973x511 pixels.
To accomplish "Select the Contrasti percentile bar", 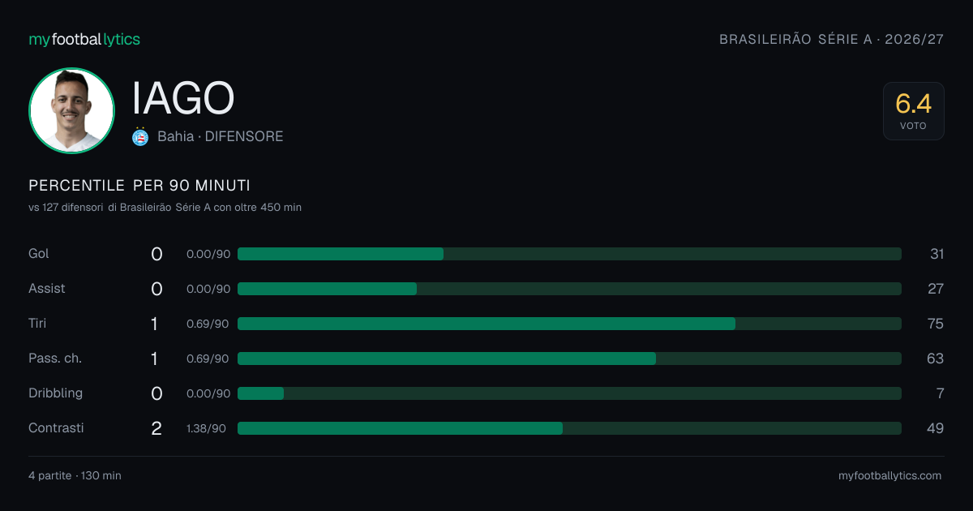I will tap(569, 428).
